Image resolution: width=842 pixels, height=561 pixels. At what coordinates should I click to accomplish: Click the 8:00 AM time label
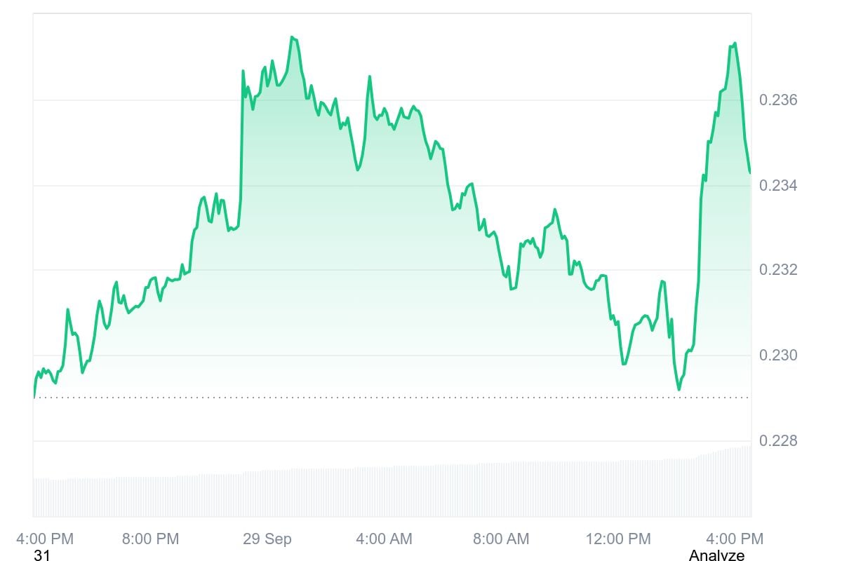pos(501,539)
